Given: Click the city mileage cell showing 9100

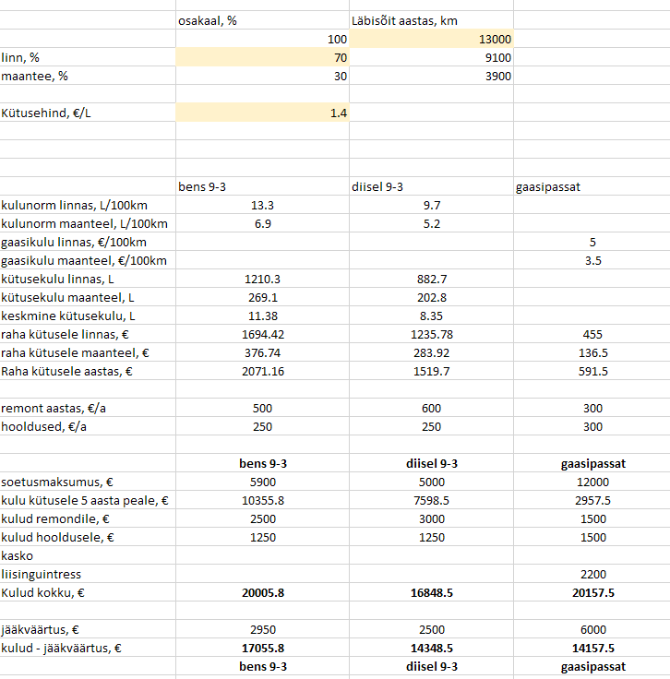Looking at the screenshot, I should coord(431,58).
